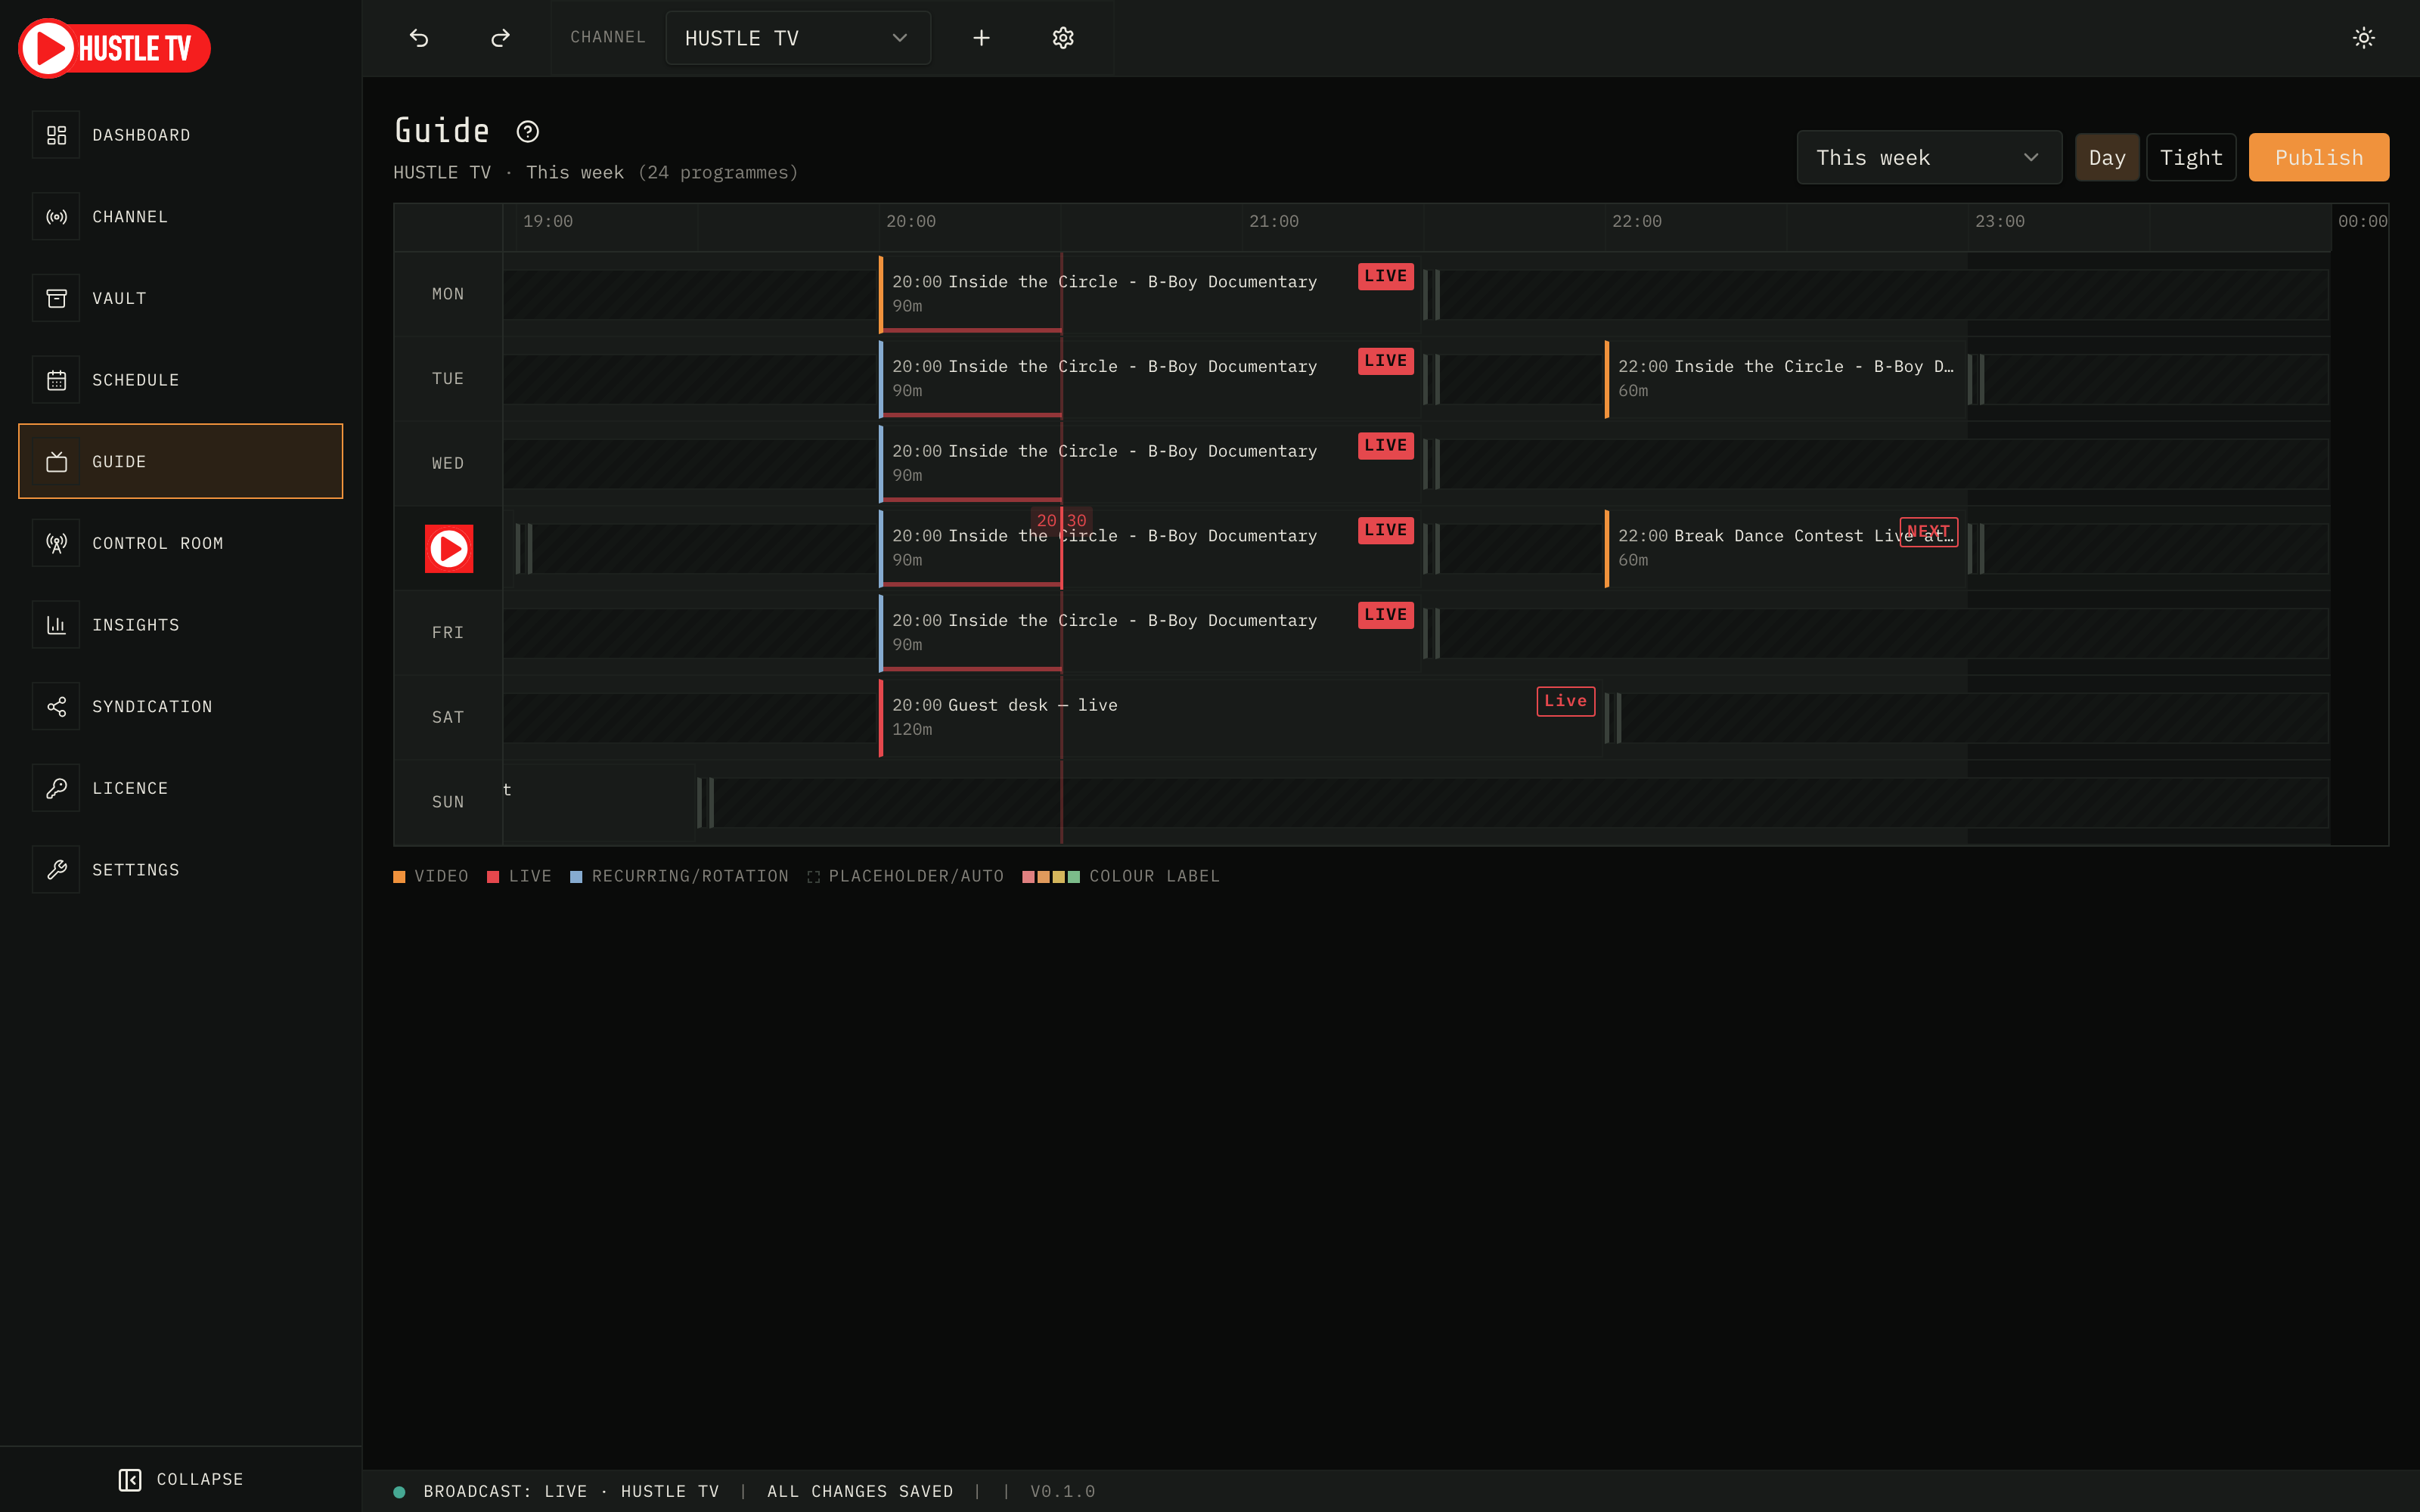Screen dimensions: 2420x1512
Task: Click the 21:00 time header
Action: tap(1273, 221)
